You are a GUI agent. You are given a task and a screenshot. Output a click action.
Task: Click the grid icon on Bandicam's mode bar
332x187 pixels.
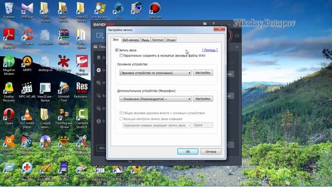95,47
